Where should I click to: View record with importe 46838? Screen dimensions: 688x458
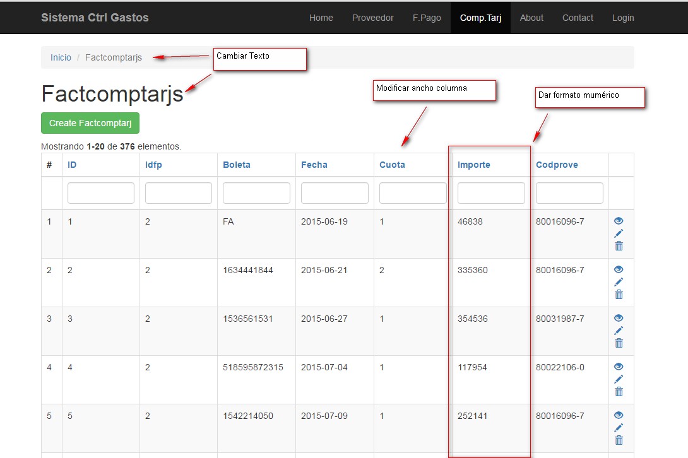(619, 221)
